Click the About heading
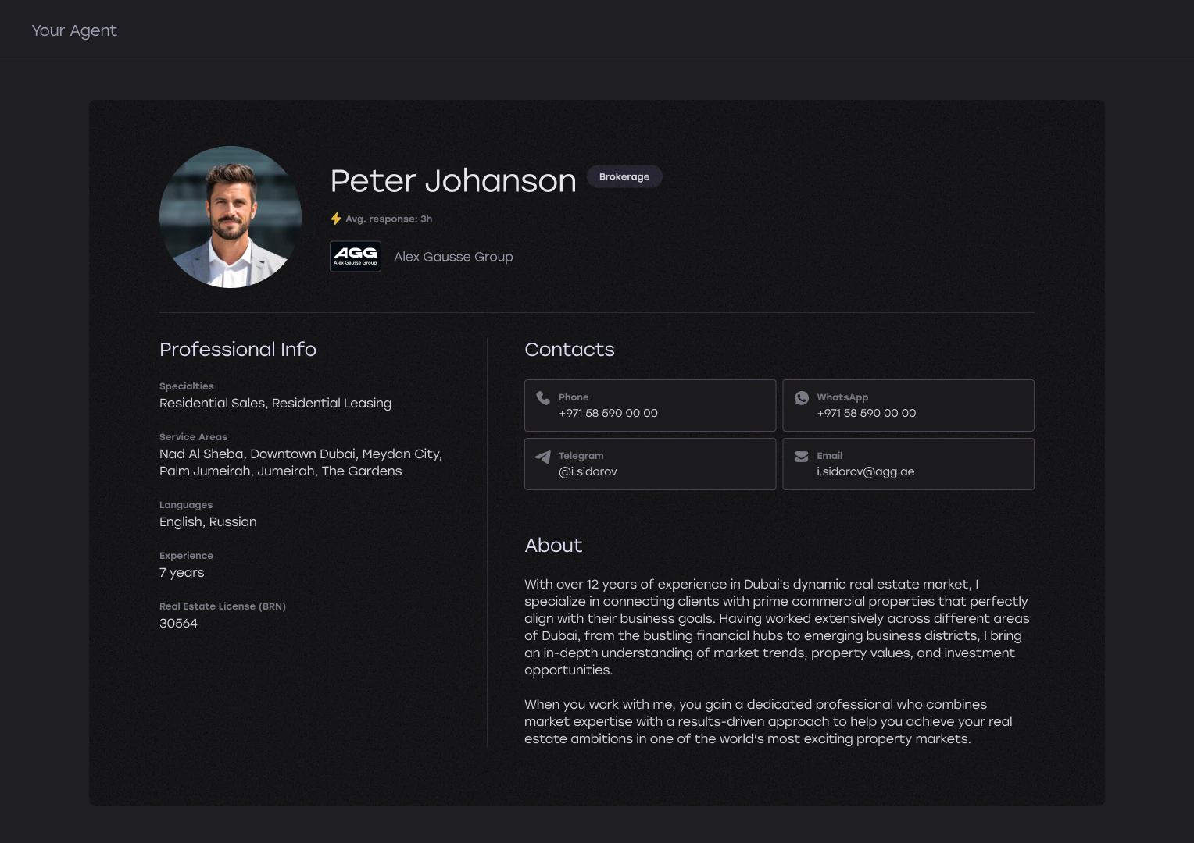This screenshot has width=1194, height=843. tap(553, 545)
